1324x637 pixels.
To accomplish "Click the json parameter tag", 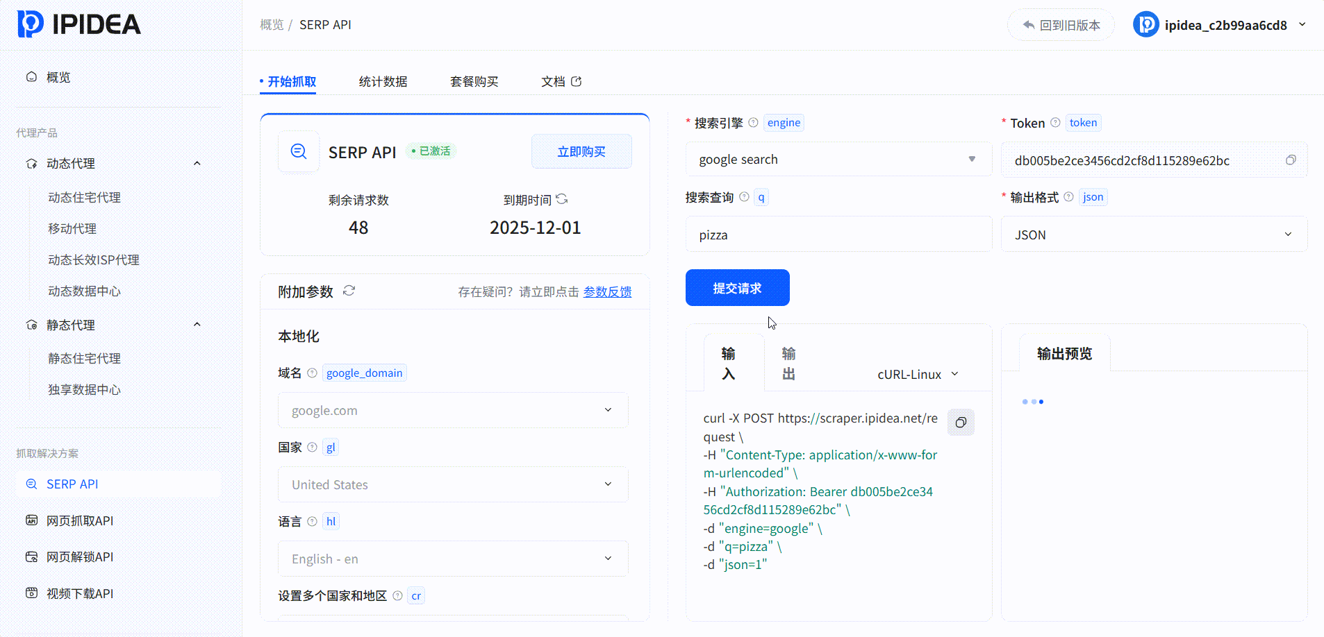I will [x=1093, y=197].
